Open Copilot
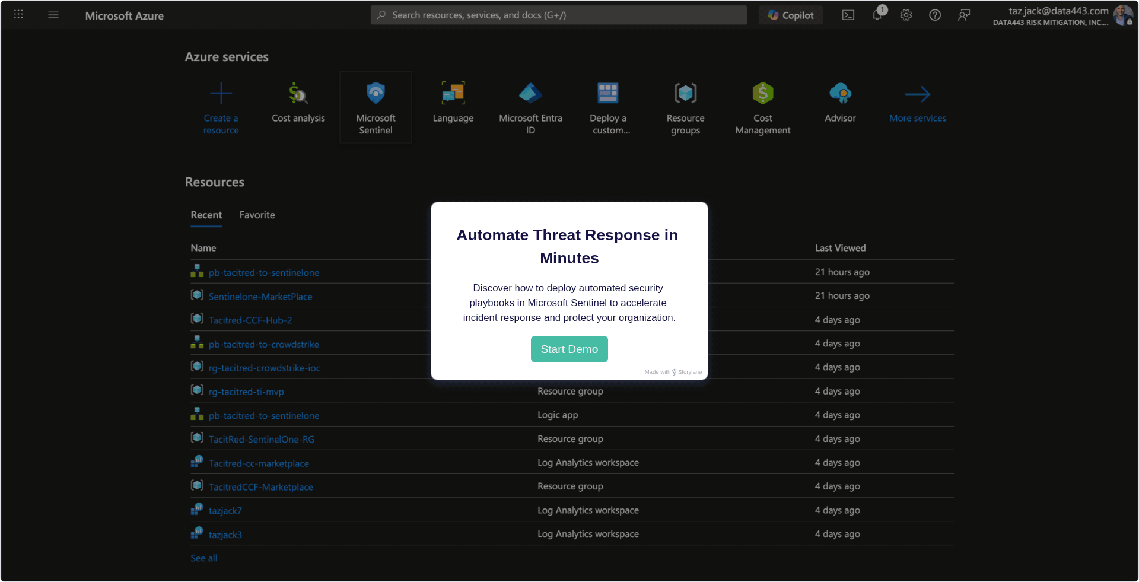This screenshot has width=1139, height=582. 790,15
